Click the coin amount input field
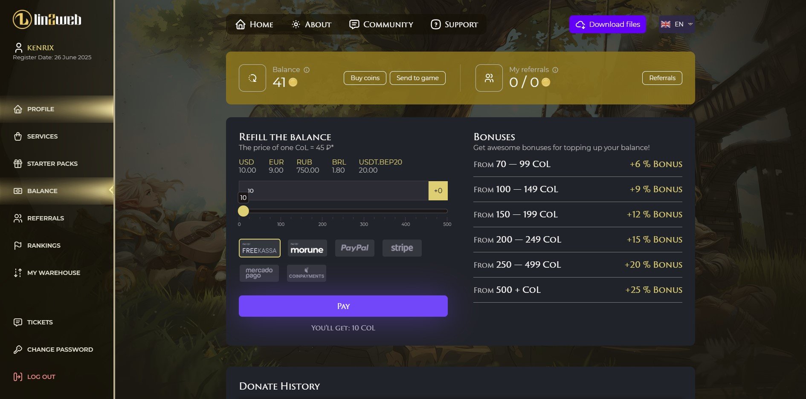Viewport: 806px width, 399px height. [333, 191]
